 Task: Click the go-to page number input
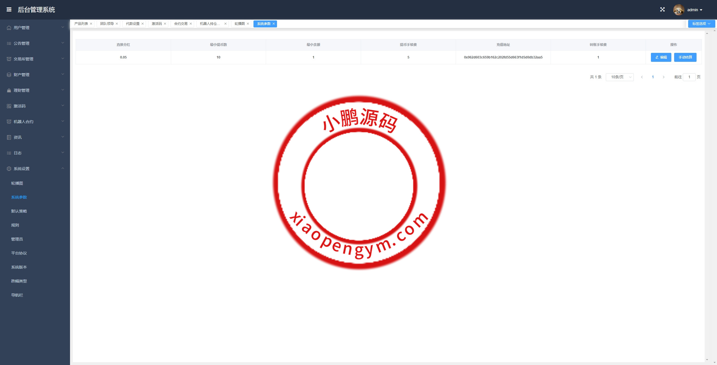[x=689, y=77]
